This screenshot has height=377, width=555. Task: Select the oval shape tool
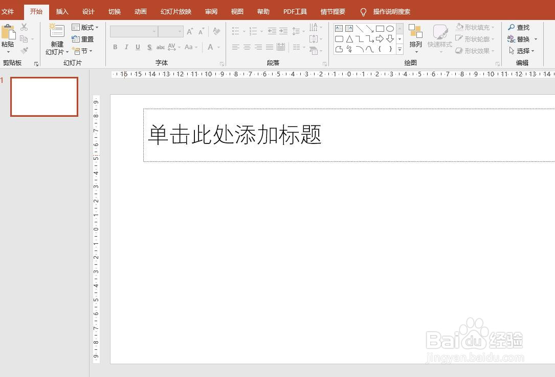389,29
